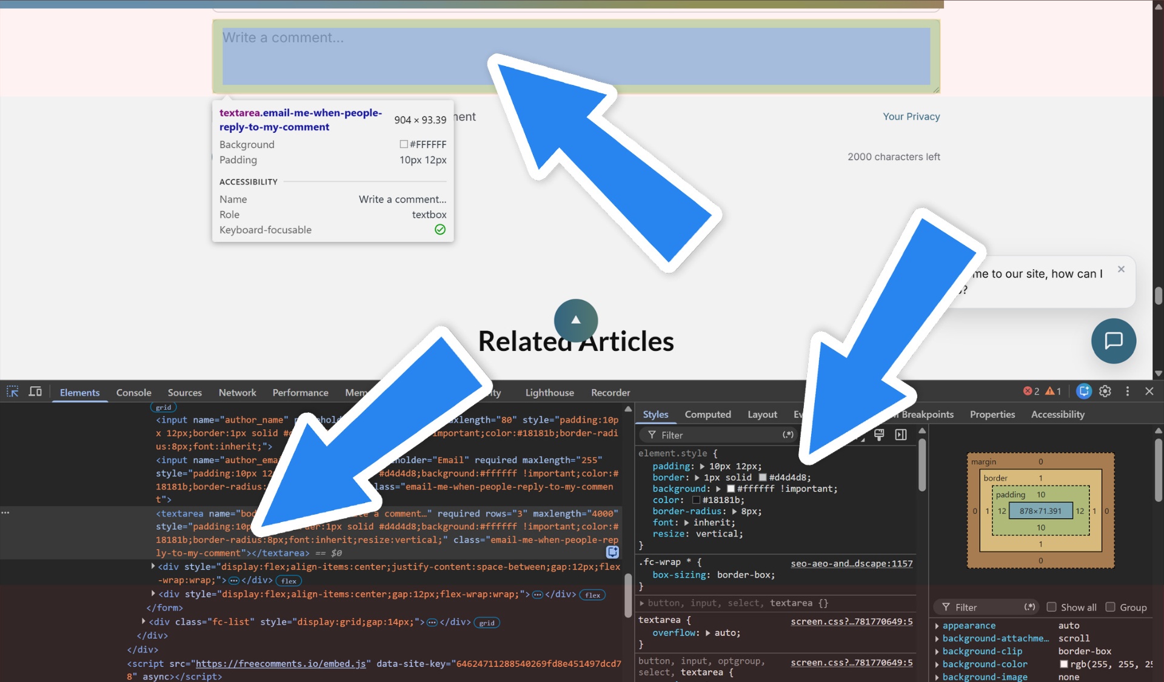Switch to the Performance tab
The image size is (1164, 682).
pos(300,392)
